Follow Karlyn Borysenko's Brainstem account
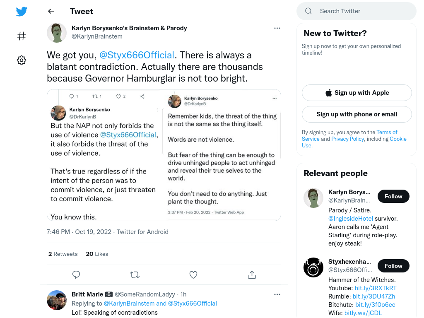This screenshot has height=318, width=424. click(393, 196)
